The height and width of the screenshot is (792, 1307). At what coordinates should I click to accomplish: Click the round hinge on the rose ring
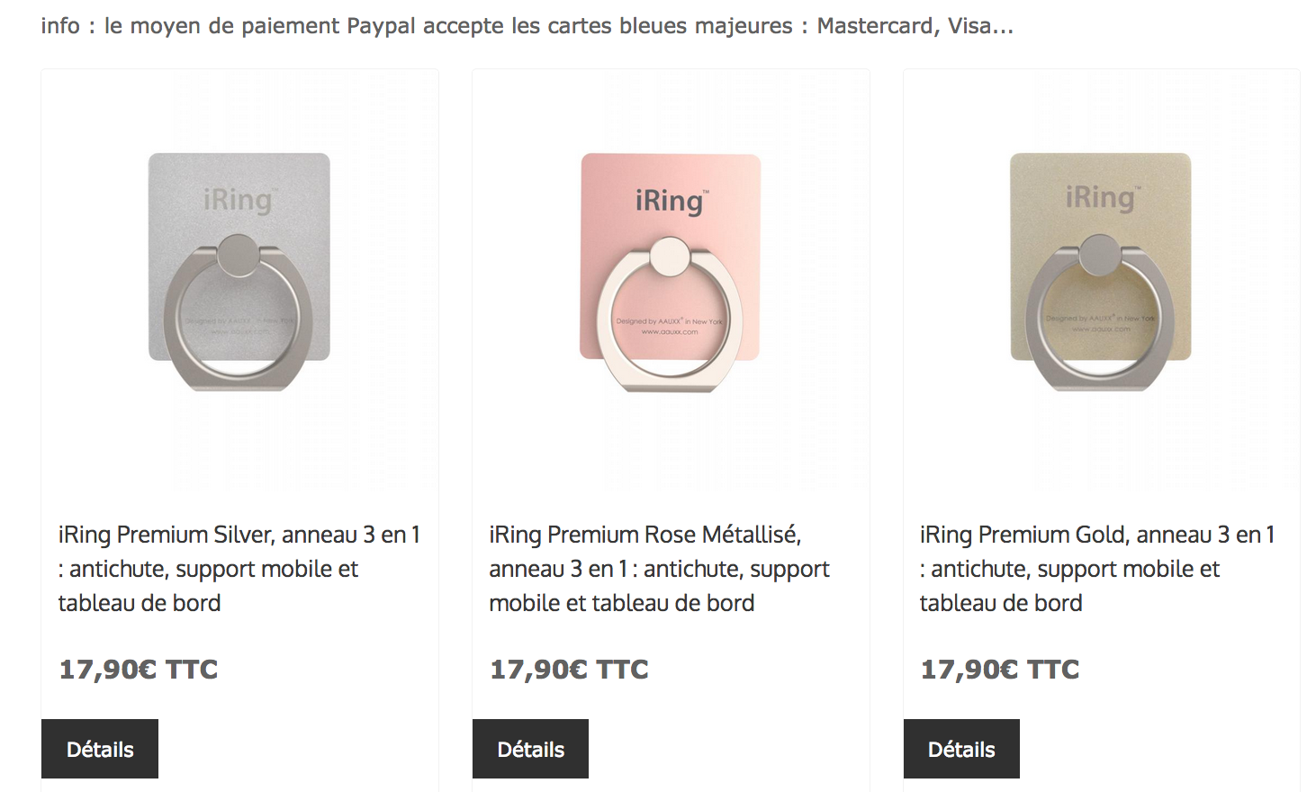click(x=670, y=257)
